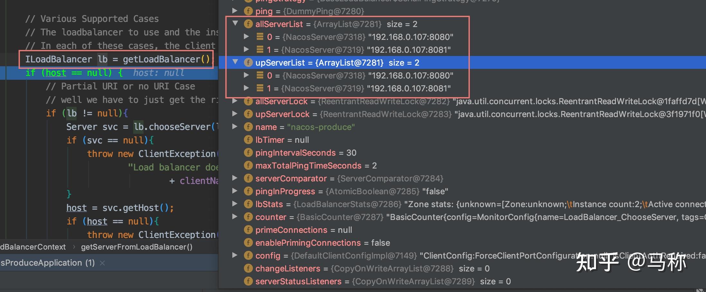The image size is (706, 292).
Task: Expand the pingInProgress AtomicBoolean node
Action: tap(235, 191)
